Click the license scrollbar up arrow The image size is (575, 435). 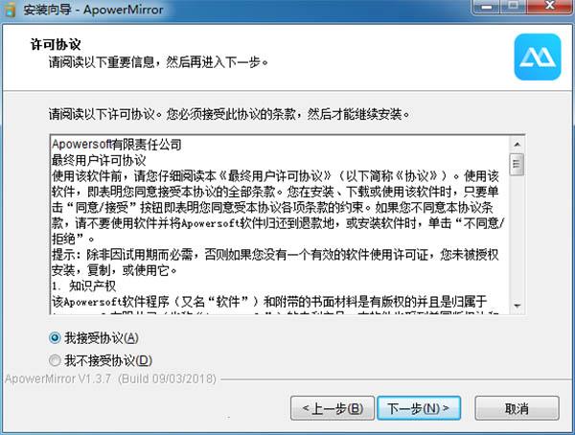tap(517, 144)
